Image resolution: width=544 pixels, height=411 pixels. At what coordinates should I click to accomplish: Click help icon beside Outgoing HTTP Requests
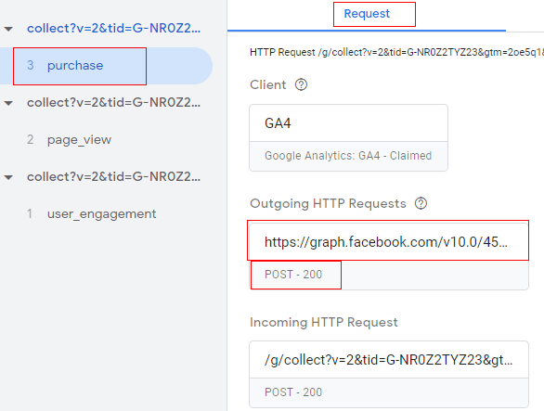[x=421, y=203]
